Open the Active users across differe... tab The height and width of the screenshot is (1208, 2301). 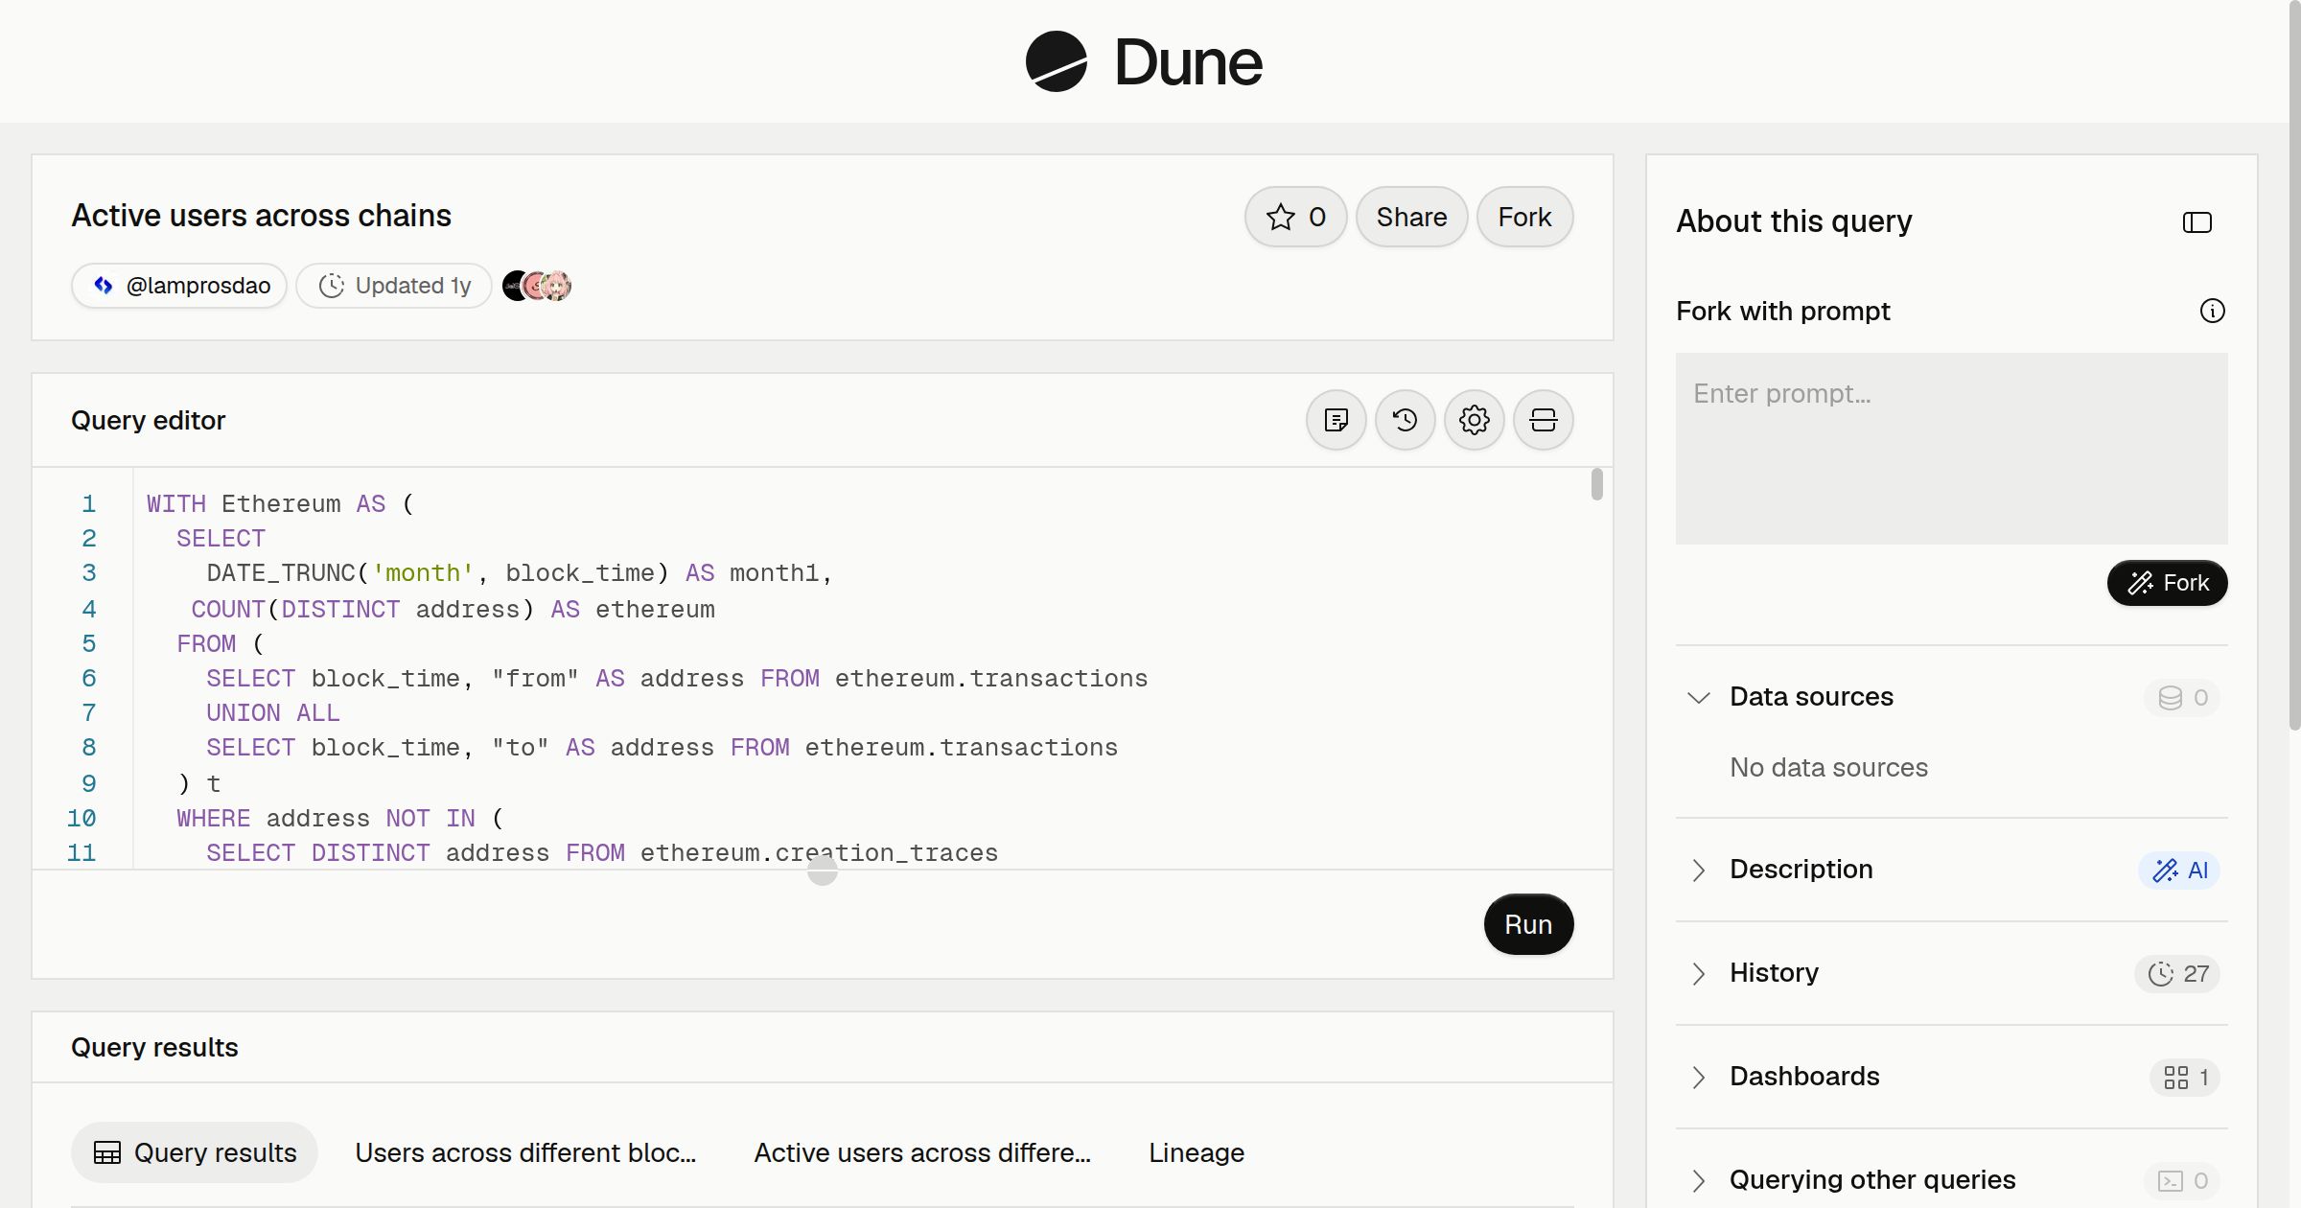click(x=922, y=1152)
